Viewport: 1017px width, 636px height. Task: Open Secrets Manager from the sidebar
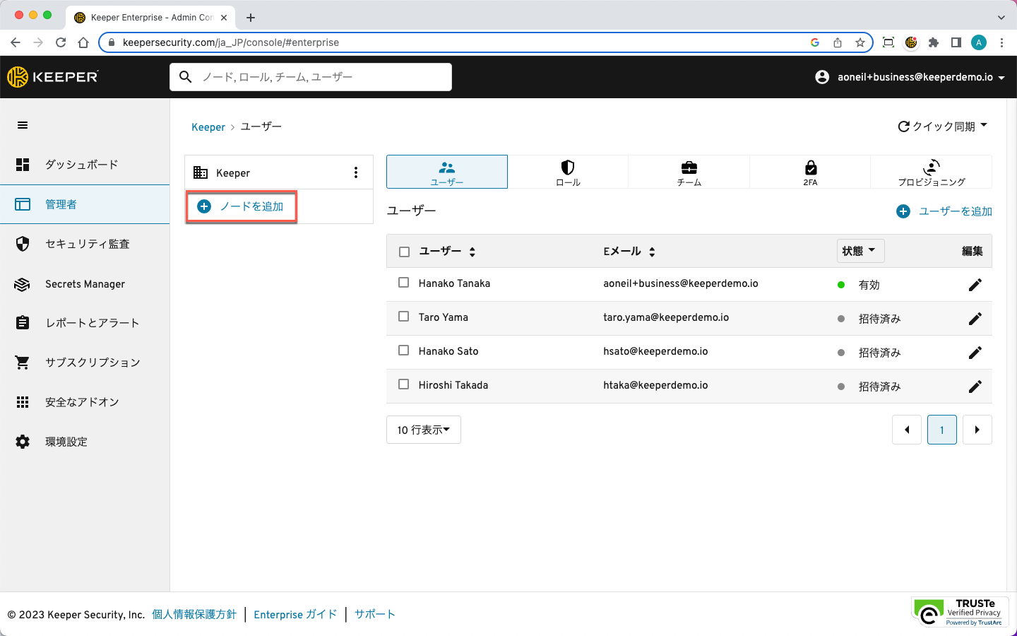point(85,284)
